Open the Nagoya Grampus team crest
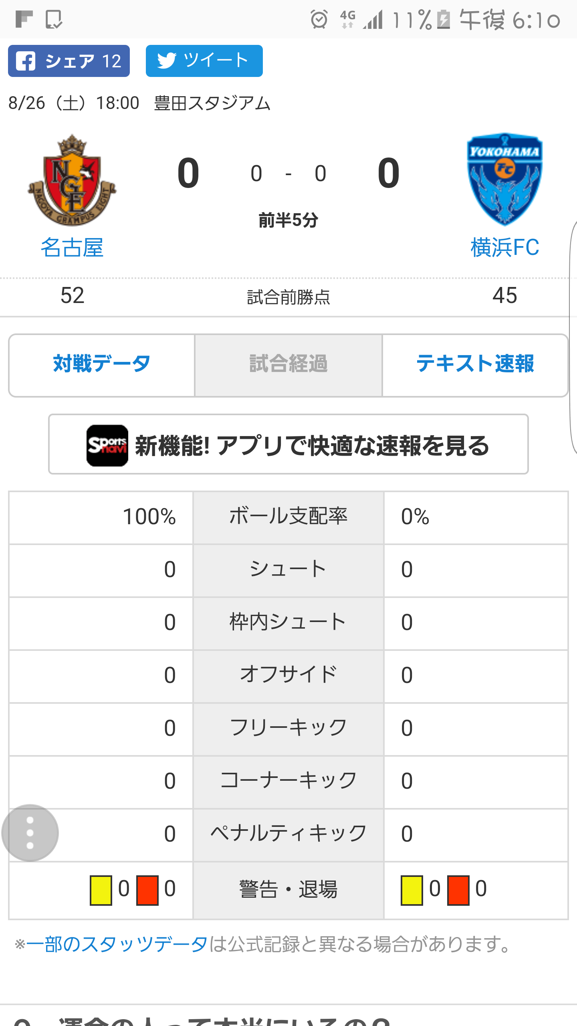 pos(72,180)
